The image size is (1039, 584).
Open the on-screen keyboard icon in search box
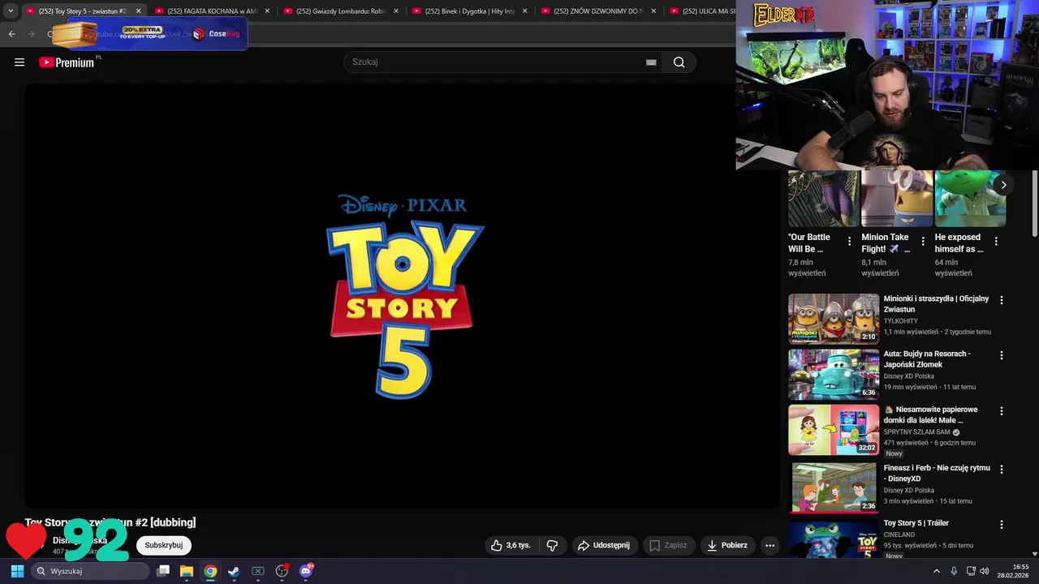pos(651,62)
